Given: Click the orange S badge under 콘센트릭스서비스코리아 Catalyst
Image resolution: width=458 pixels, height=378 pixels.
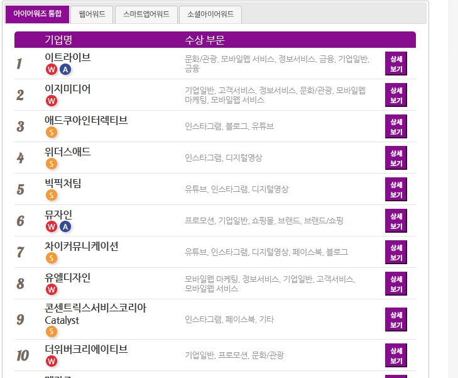Looking at the screenshot, I should 52,331.
